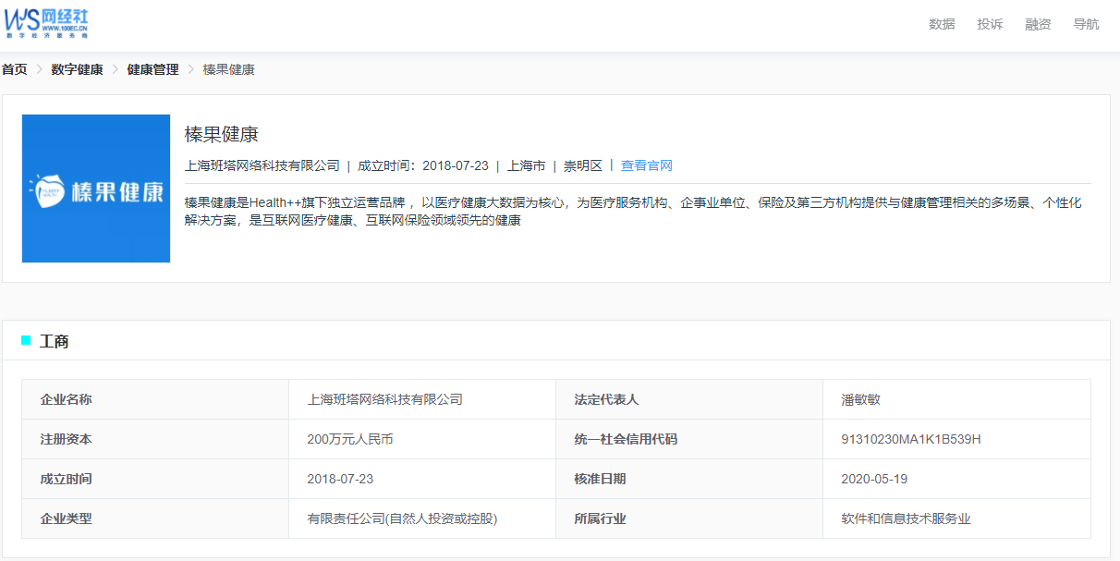Click the 企业名称 label cell
Screen dimensions: 1120x561
click(155, 399)
